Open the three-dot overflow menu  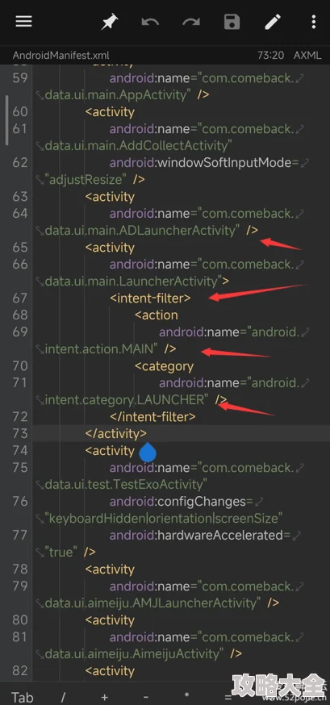[314, 22]
